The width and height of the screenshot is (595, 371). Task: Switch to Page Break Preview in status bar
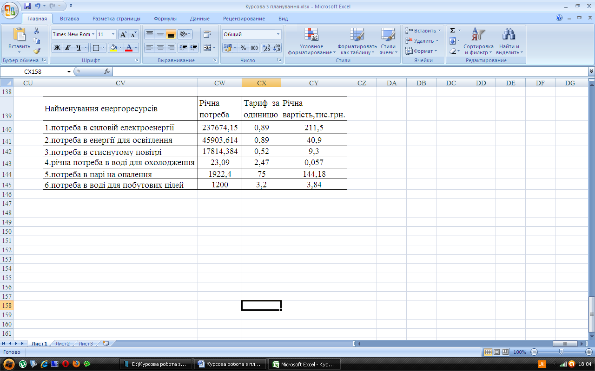tap(505, 352)
